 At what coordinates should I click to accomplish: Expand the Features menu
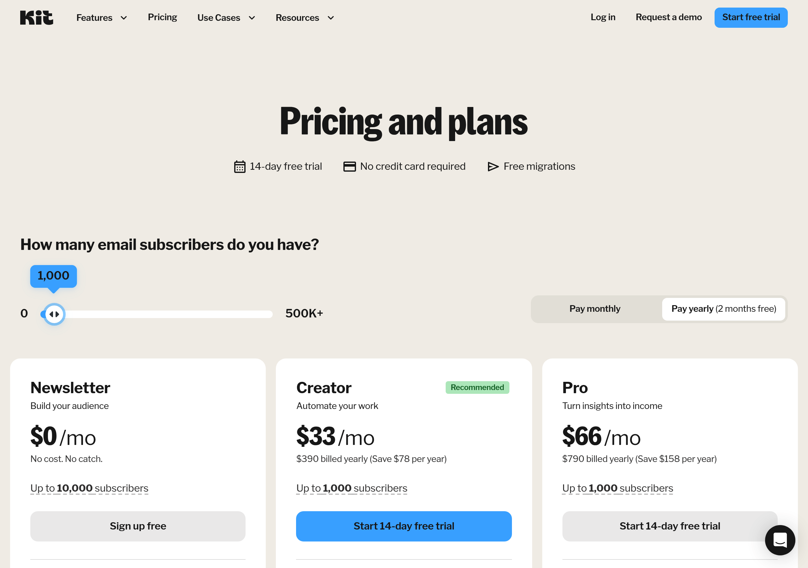(101, 18)
